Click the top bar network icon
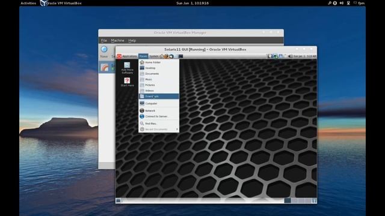 pyautogui.click(x=348, y=3)
